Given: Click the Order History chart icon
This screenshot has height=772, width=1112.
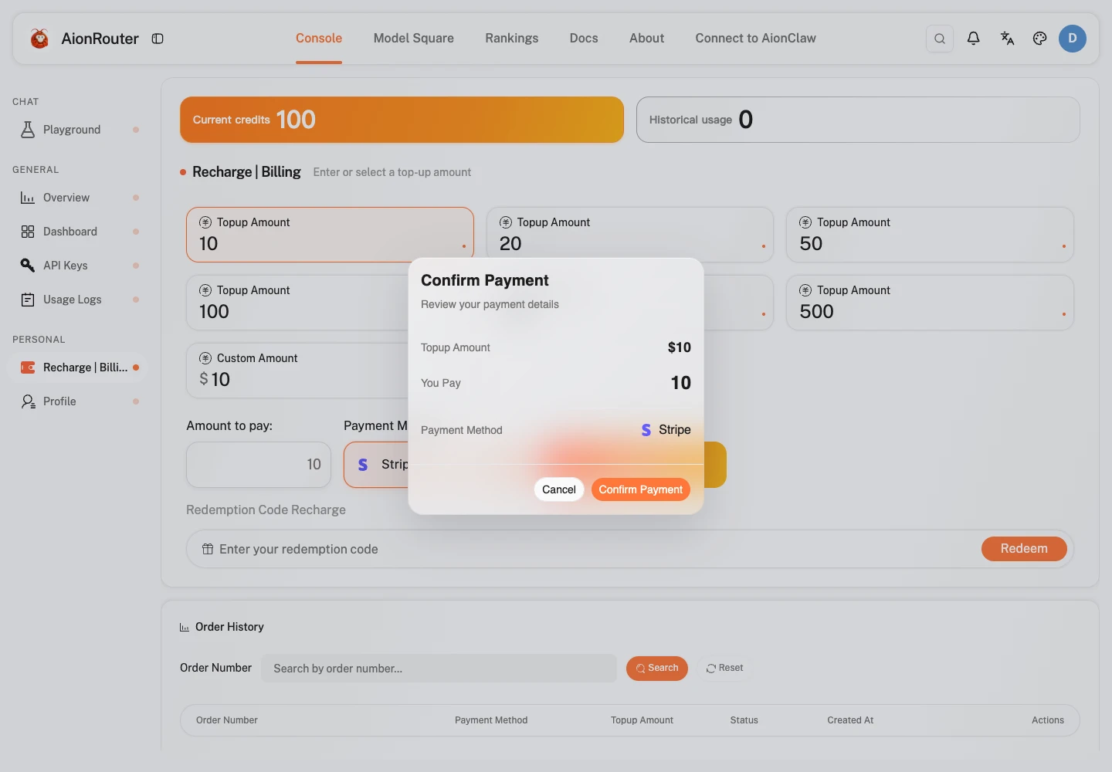Looking at the screenshot, I should pyautogui.click(x=185, y=627).
